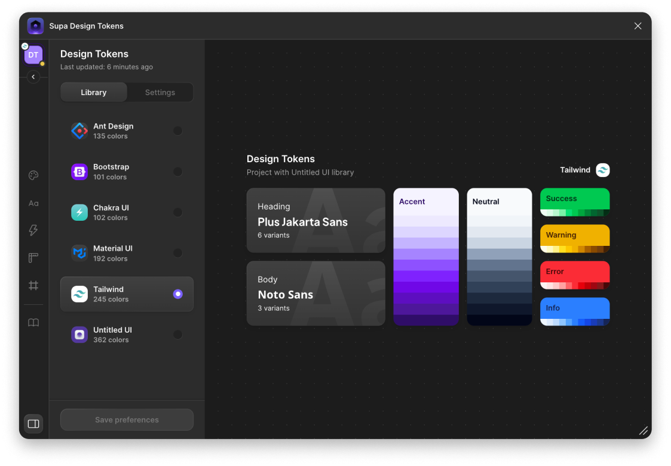Click the Tailwind logo in library list
The height and width of the screenshot is (466, 671).
click(79, 294)
